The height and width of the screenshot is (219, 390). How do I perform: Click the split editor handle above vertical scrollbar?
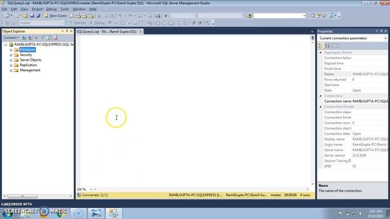coord(313,38)
